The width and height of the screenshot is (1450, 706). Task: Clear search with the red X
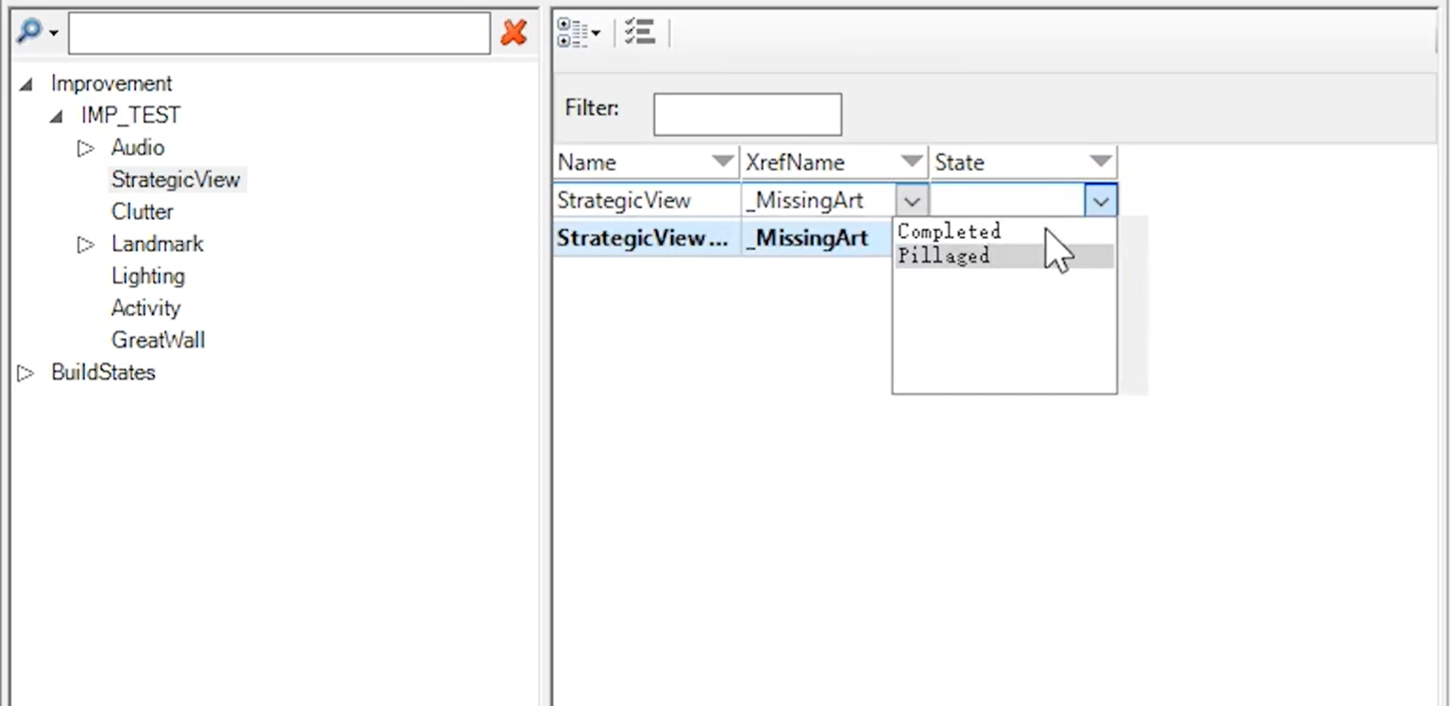point(514,33)
